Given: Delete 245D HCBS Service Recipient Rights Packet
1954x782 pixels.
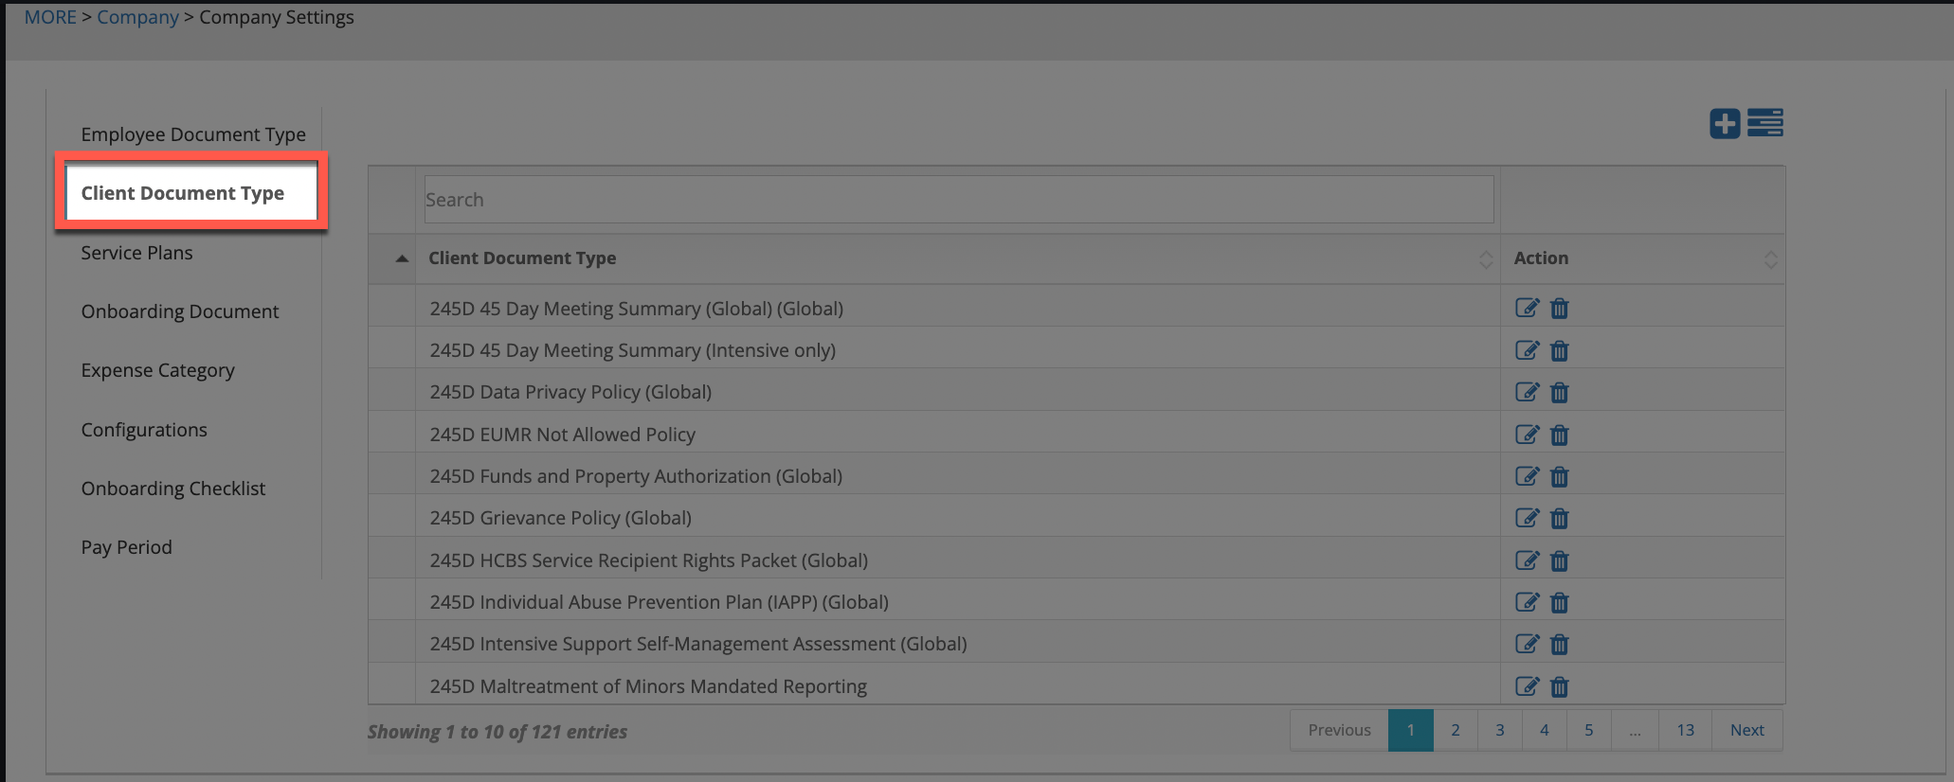Looking at the screenshot, I should pyautogui.click(x=1560, y=560).
